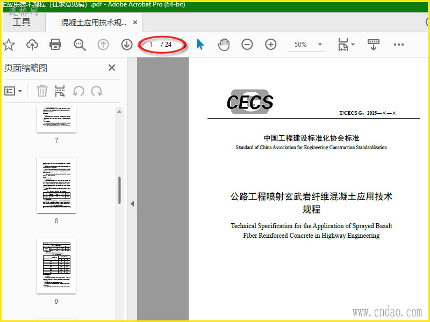Collapse the navigation pane with left arrow

tap(132, 204)
